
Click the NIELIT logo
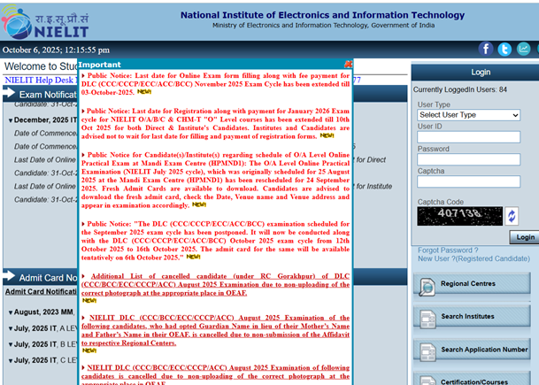pos(42,21)
